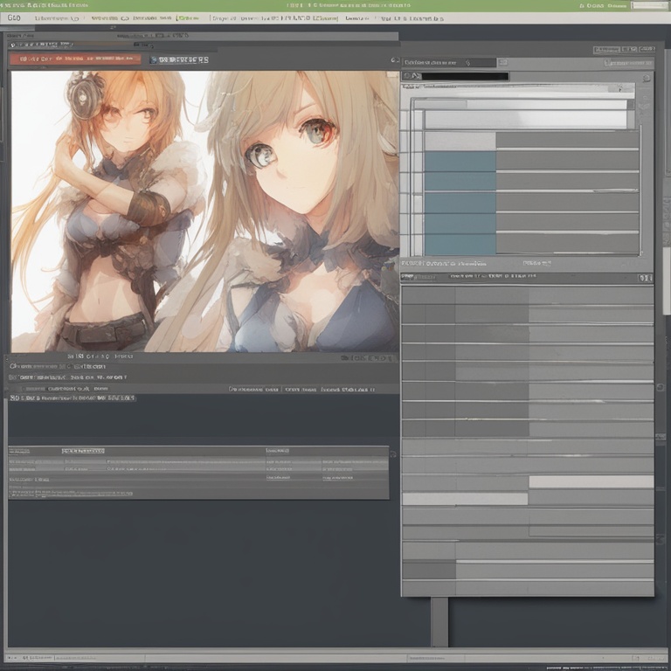Select the topmost blue cell in the upper-right table
Image resolution: width=671 pixels, height=671 pixels.
tap(460, 162)
